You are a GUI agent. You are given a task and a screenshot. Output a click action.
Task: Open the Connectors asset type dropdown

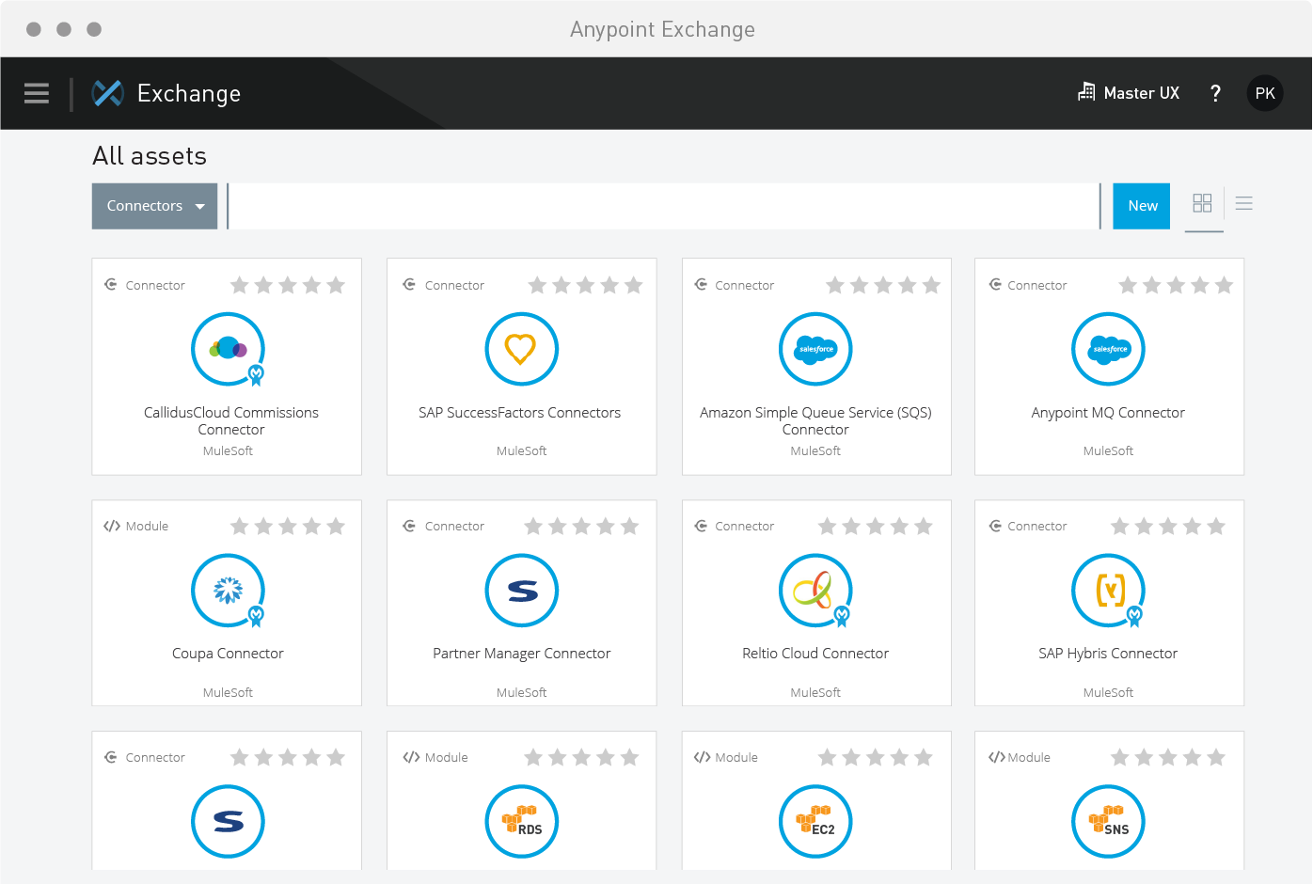154,206
